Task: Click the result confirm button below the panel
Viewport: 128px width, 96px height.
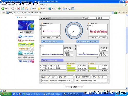Action: click(x=74, y=87)
